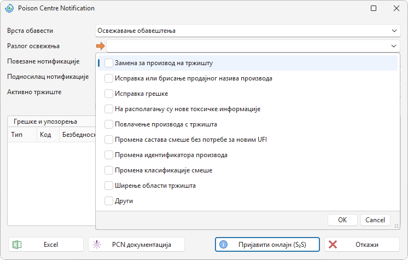Maximize the Poison Centre Notification window
Viewport: 408px width, 260px height.
(374, 8)
